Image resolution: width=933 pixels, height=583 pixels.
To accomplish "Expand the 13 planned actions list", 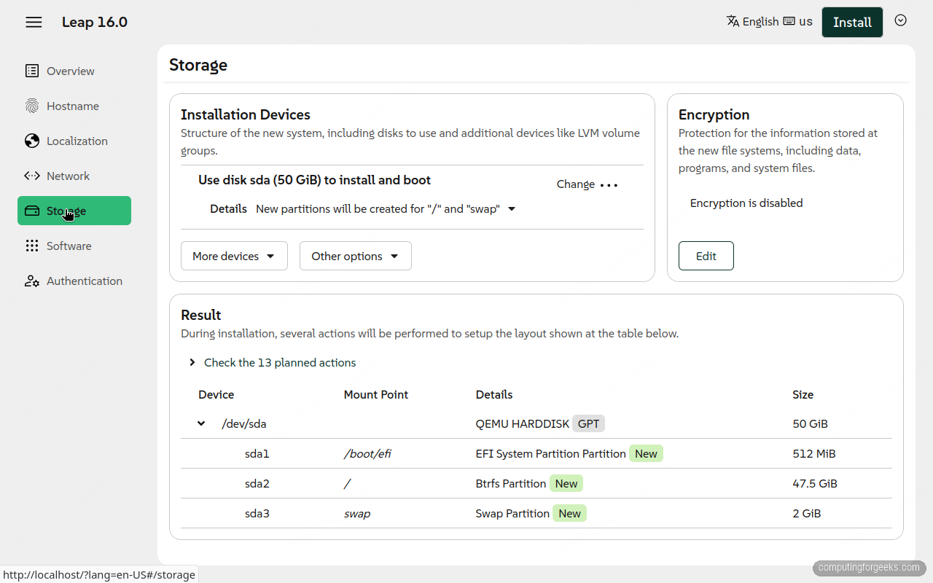I will coord(273,362).
